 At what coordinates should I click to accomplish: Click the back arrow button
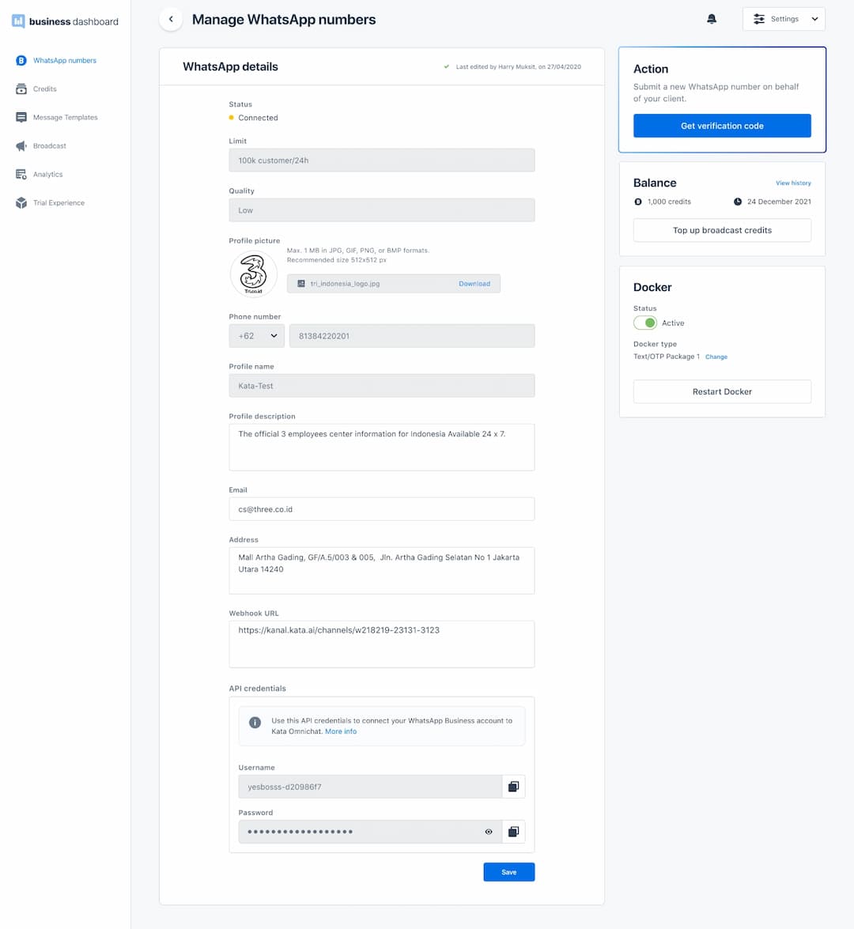click(x=171, y=19)
